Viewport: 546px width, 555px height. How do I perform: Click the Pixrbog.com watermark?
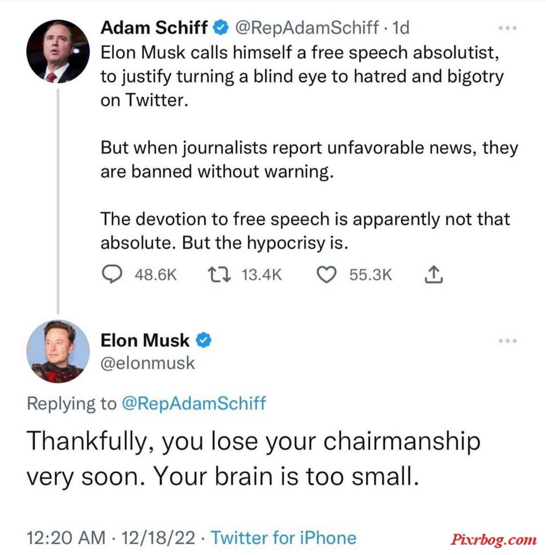493,540
